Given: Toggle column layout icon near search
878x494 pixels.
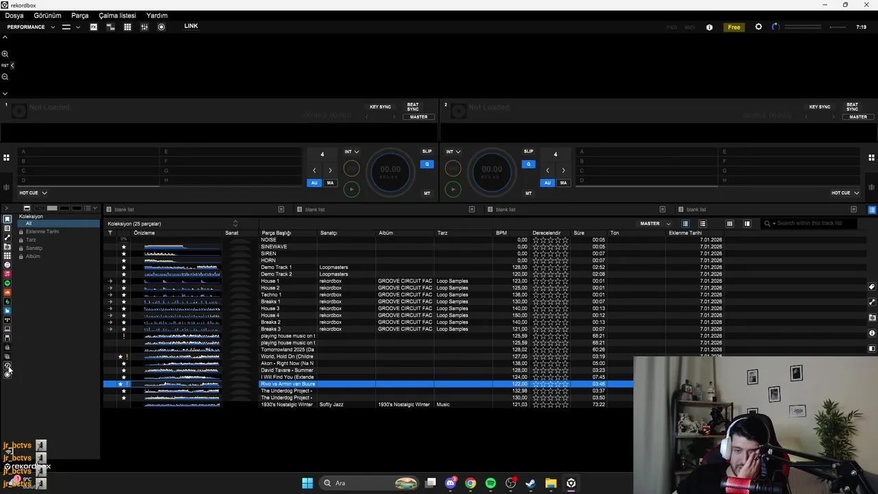Looking at the screenshot, I should [x=730, y=224].
